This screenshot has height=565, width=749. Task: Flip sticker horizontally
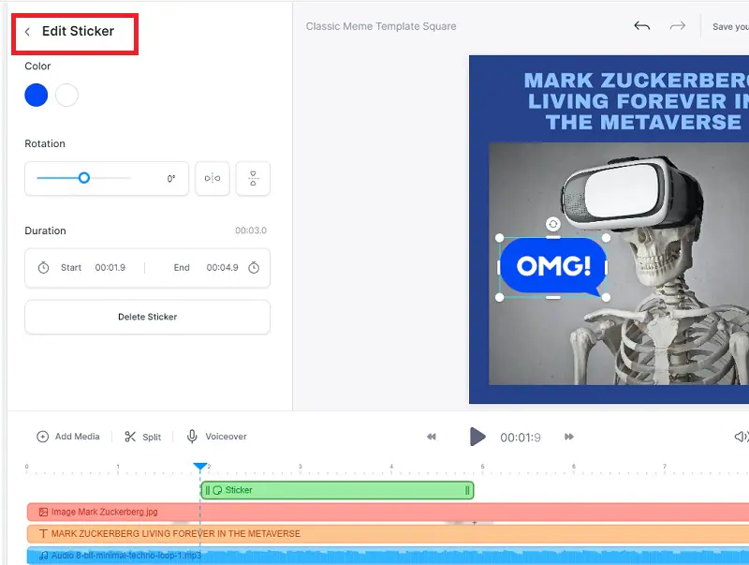tap(213, 178)
